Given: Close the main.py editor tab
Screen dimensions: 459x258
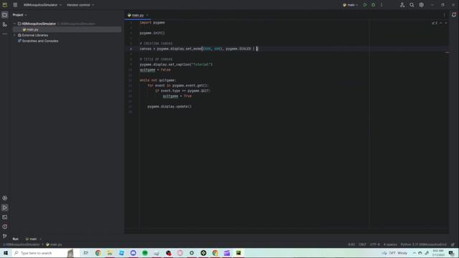Looking at the screenshot, I should pyautogui.click(x=147, y=15).
